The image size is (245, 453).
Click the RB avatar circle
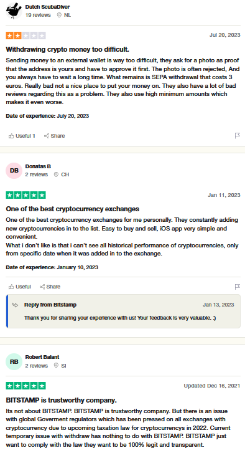[x=14, y=361]
